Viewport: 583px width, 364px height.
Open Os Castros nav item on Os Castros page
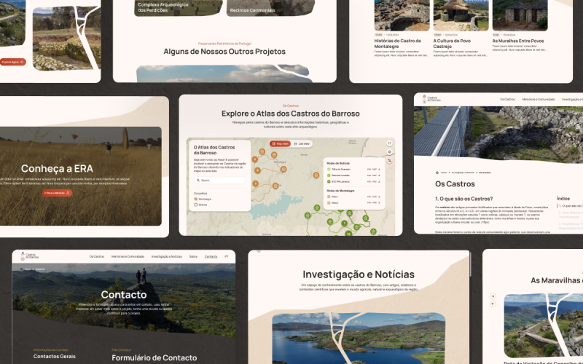507,100
